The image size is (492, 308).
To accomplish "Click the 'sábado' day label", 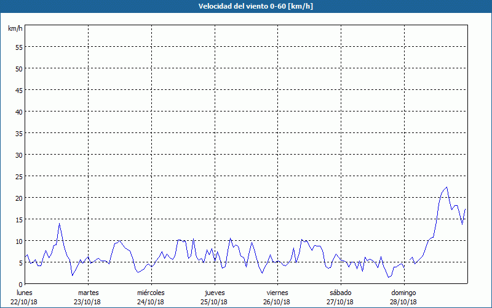I will point(341,293).
